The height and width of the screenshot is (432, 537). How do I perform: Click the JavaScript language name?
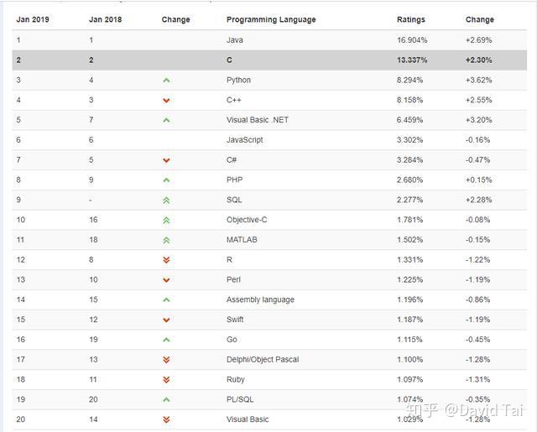(x=245, y=140)
